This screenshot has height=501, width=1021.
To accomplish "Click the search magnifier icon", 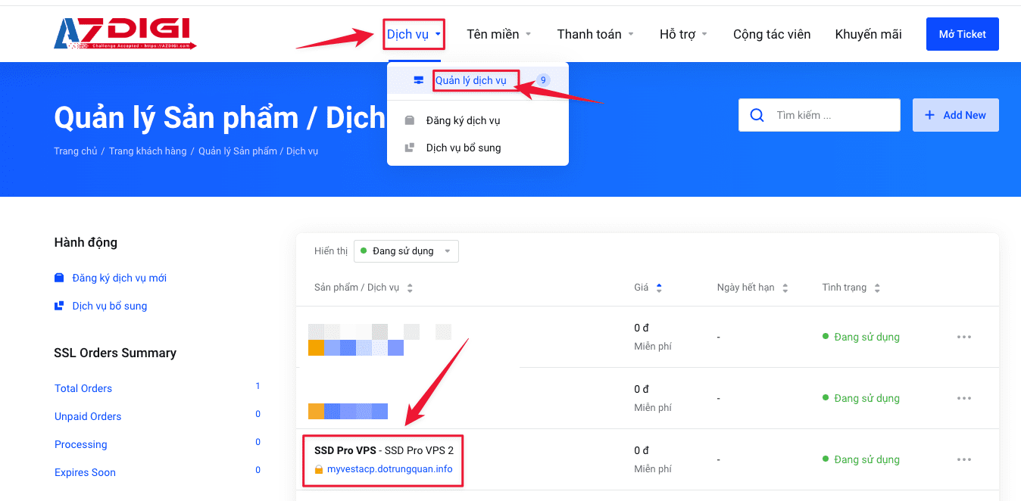I will click(x=756, y=115).
